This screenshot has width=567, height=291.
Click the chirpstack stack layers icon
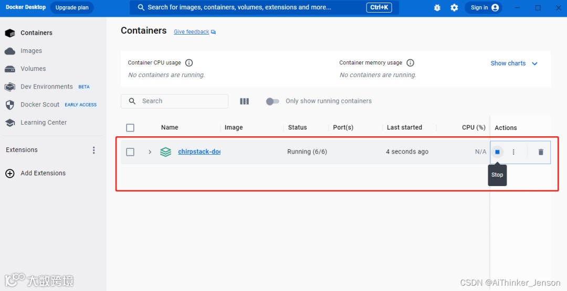tap(165, 152)
